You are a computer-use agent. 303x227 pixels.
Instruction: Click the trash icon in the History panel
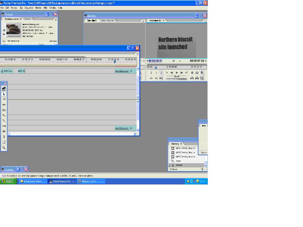(x=202, y=169)
